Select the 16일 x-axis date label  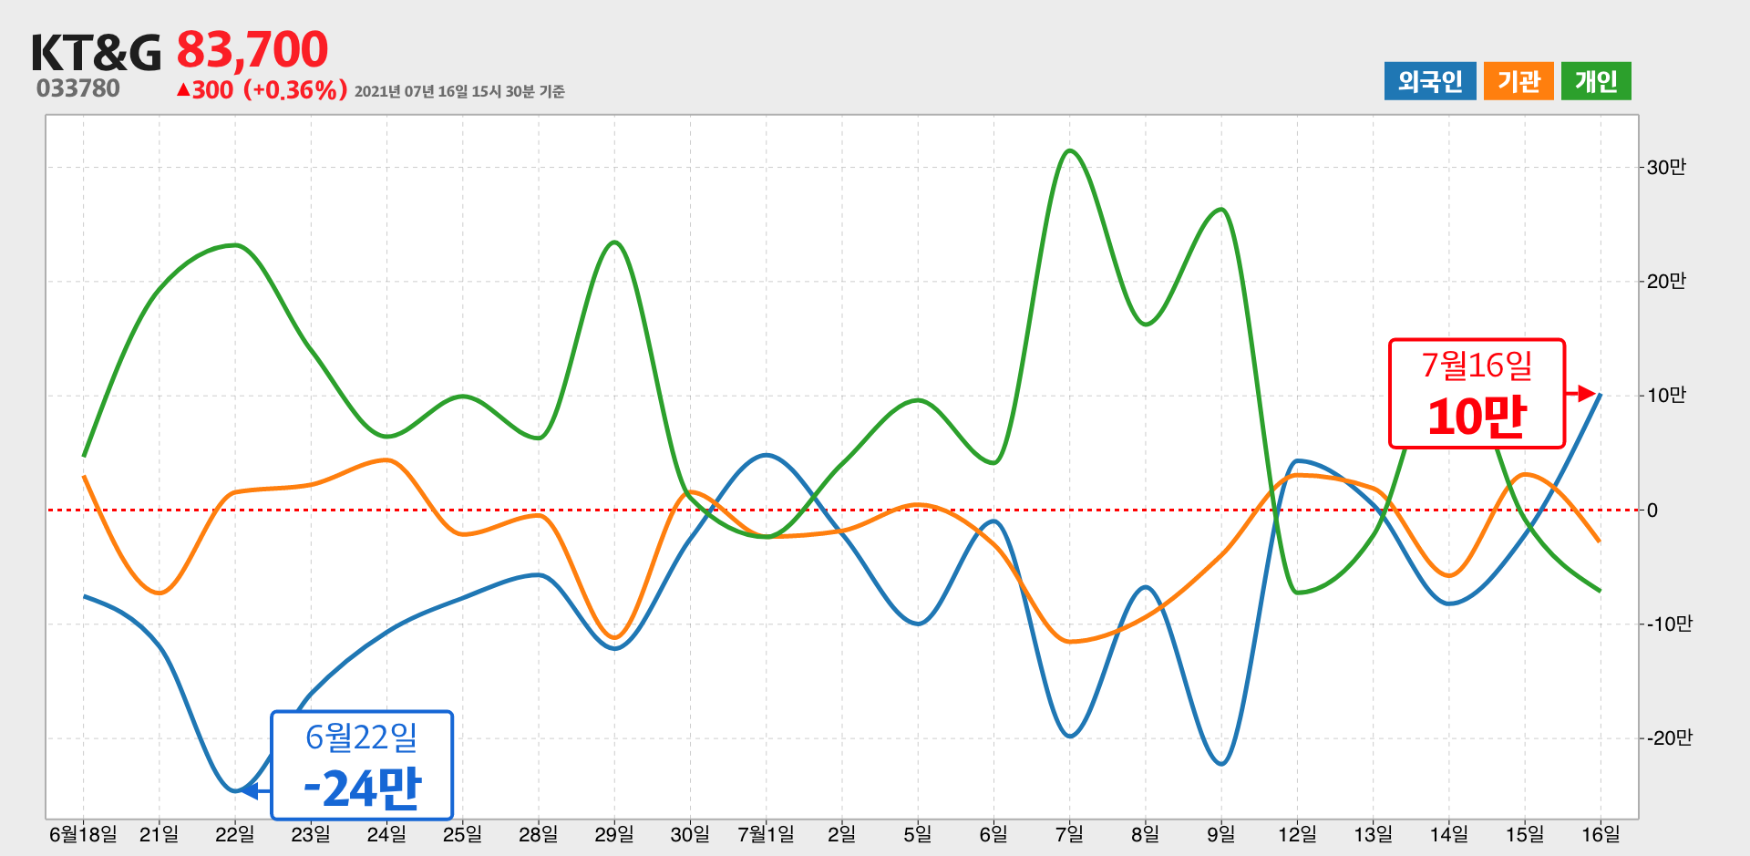tap(1601, 834)
